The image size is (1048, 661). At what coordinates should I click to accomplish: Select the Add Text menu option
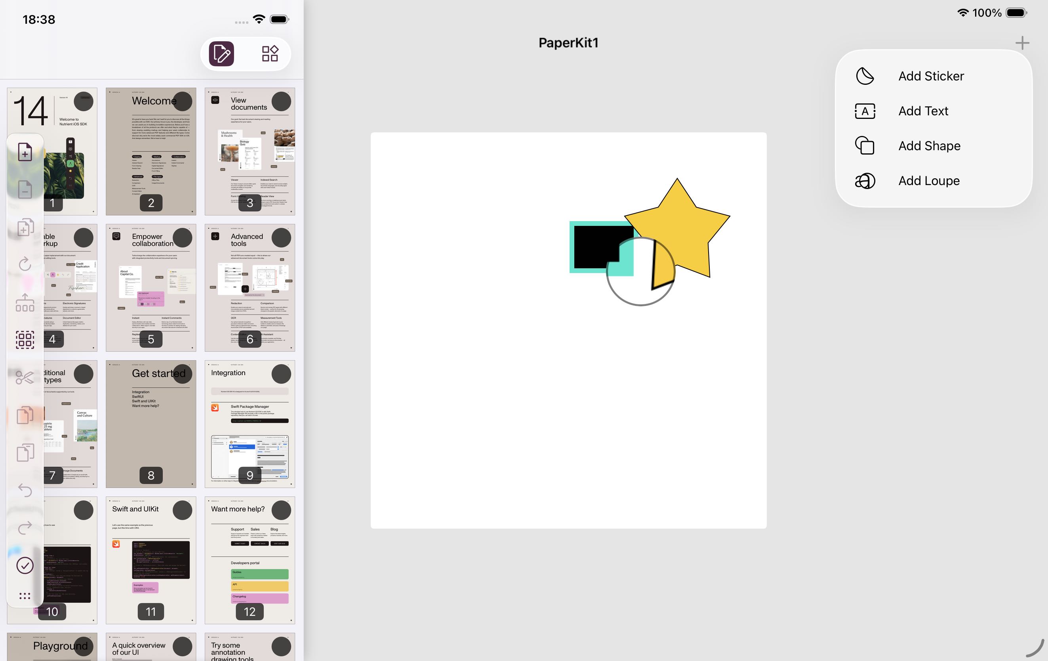923,111
